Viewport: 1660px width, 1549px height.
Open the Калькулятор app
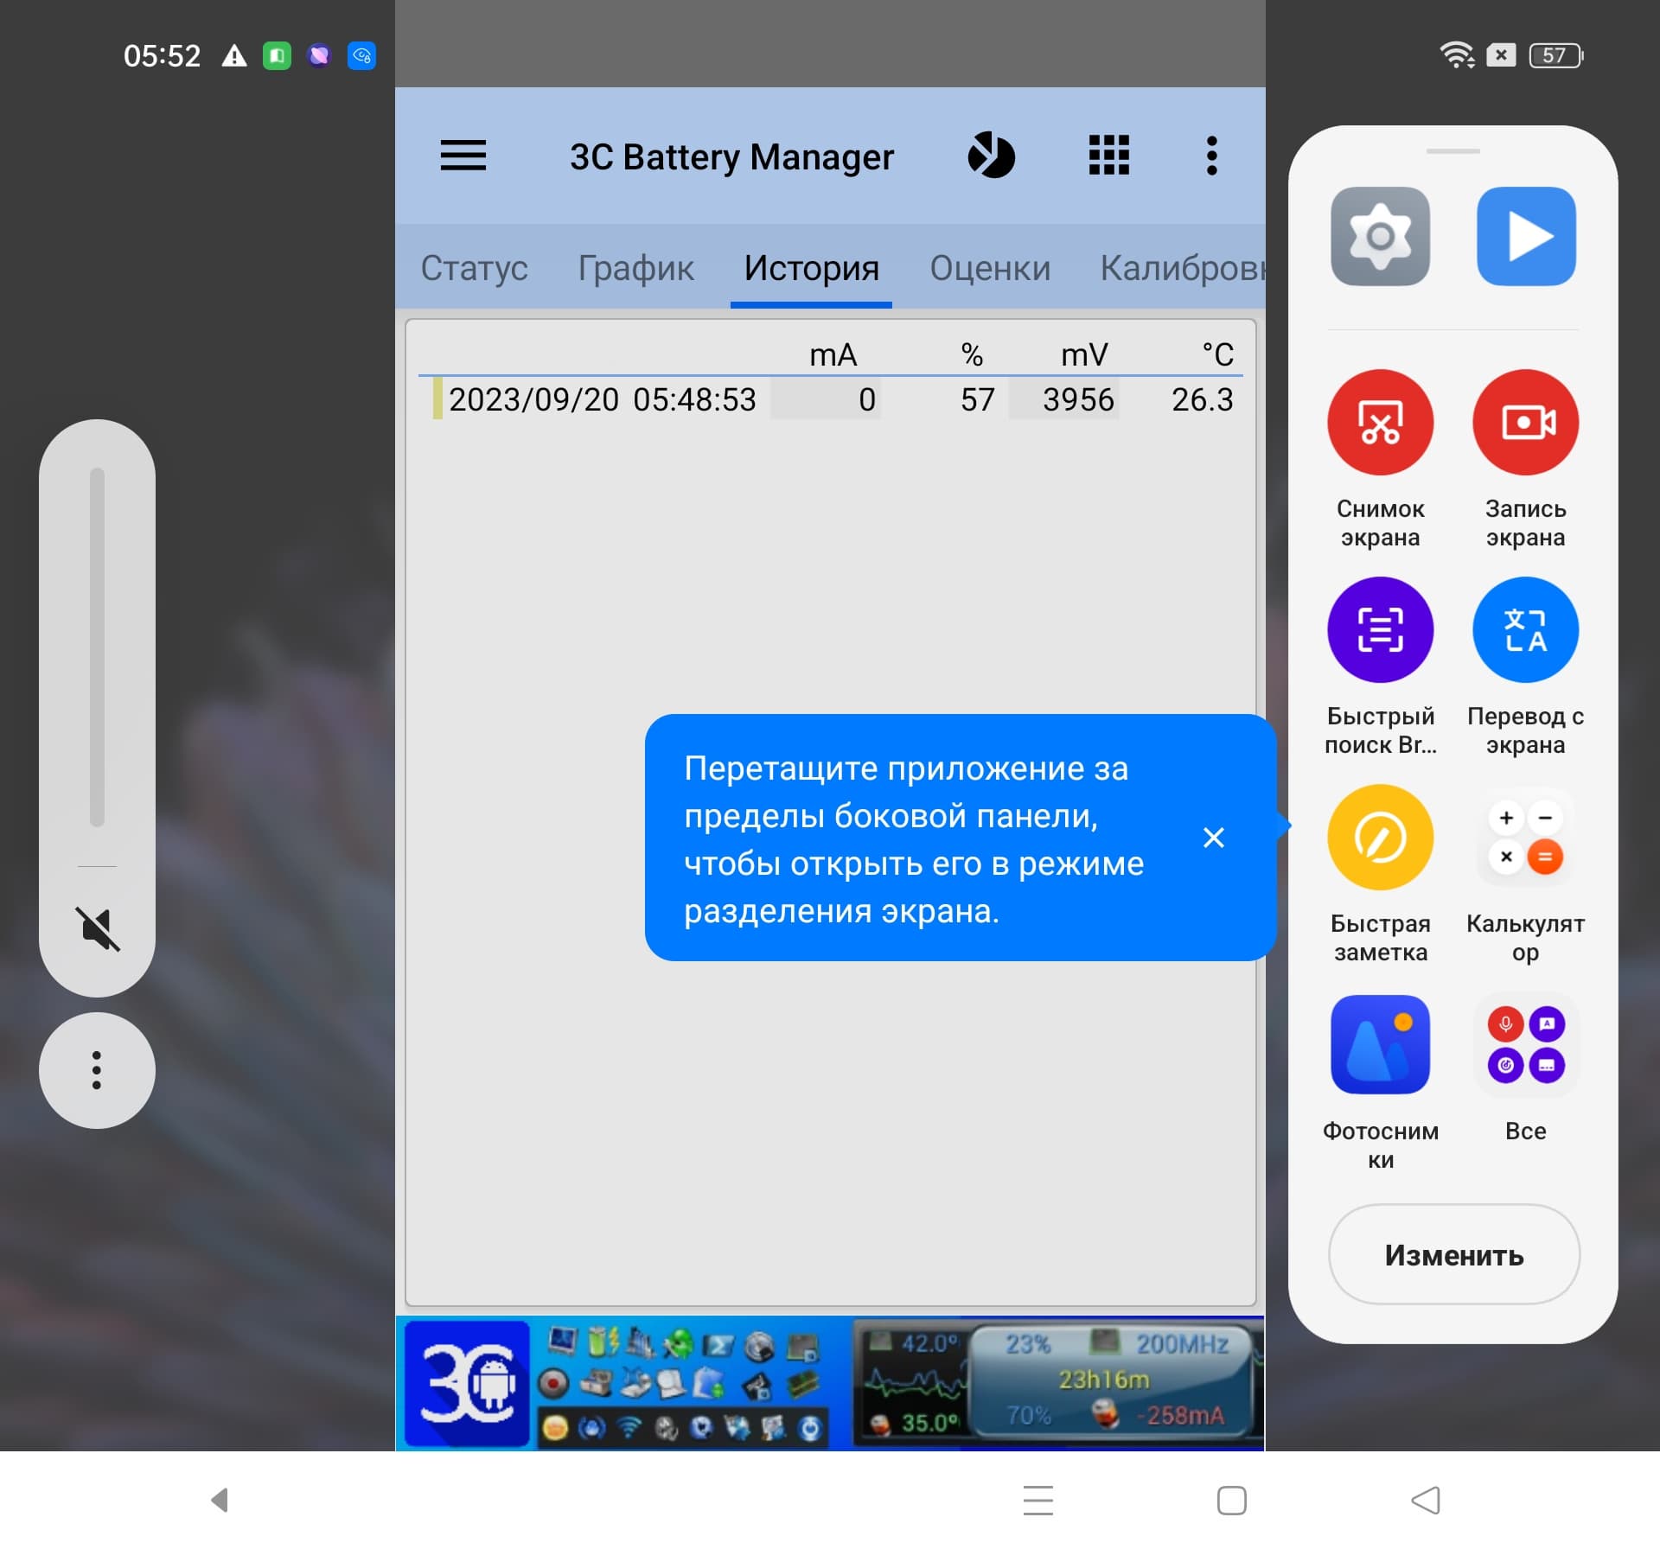1525,838
